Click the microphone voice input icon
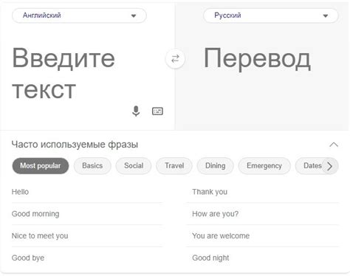The image size is (350, 276). tap(136, 111)
